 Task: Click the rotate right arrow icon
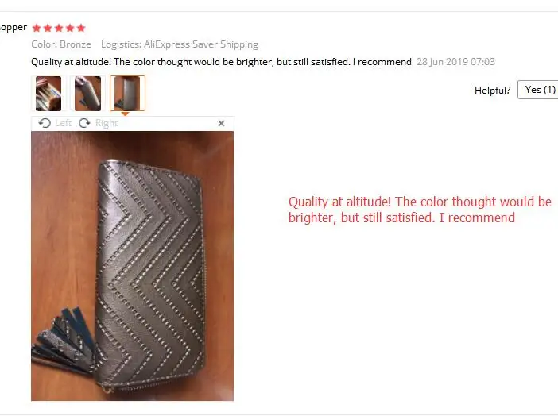(x=84, y=123)
